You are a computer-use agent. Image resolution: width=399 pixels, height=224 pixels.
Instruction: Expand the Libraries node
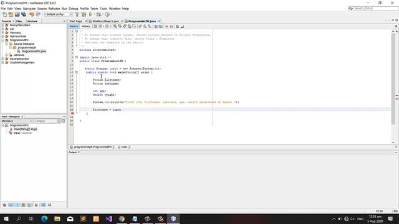pyautogui.click(x=7, y=55)
